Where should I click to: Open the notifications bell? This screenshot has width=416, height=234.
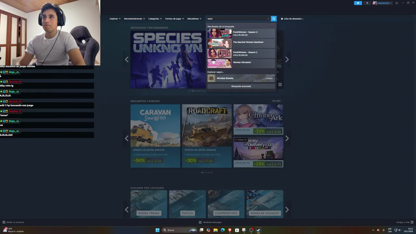pos(367,3)
